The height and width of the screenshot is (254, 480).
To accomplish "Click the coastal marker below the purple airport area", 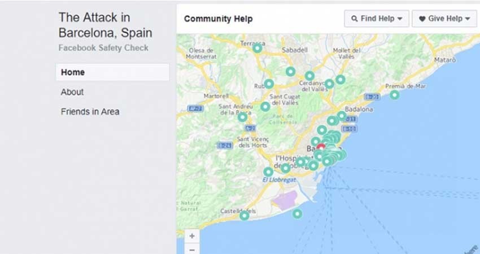I will point(297,213).
